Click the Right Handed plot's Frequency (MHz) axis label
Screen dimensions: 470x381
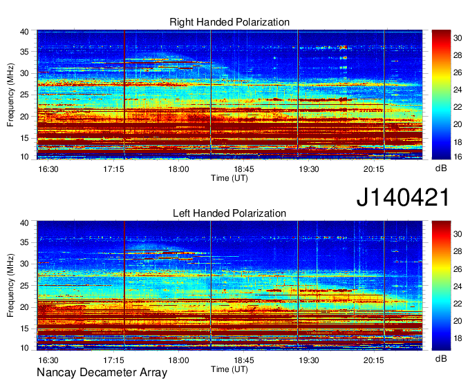tap(10, 95)
